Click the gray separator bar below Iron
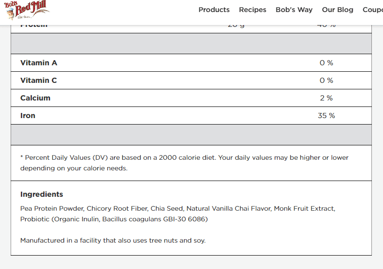 point(191,135)
